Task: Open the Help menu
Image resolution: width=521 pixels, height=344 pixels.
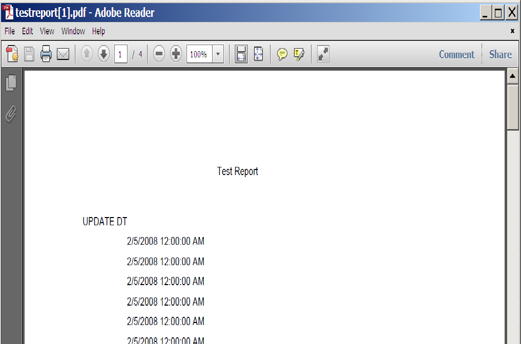Action: click(x=98, y=31)
